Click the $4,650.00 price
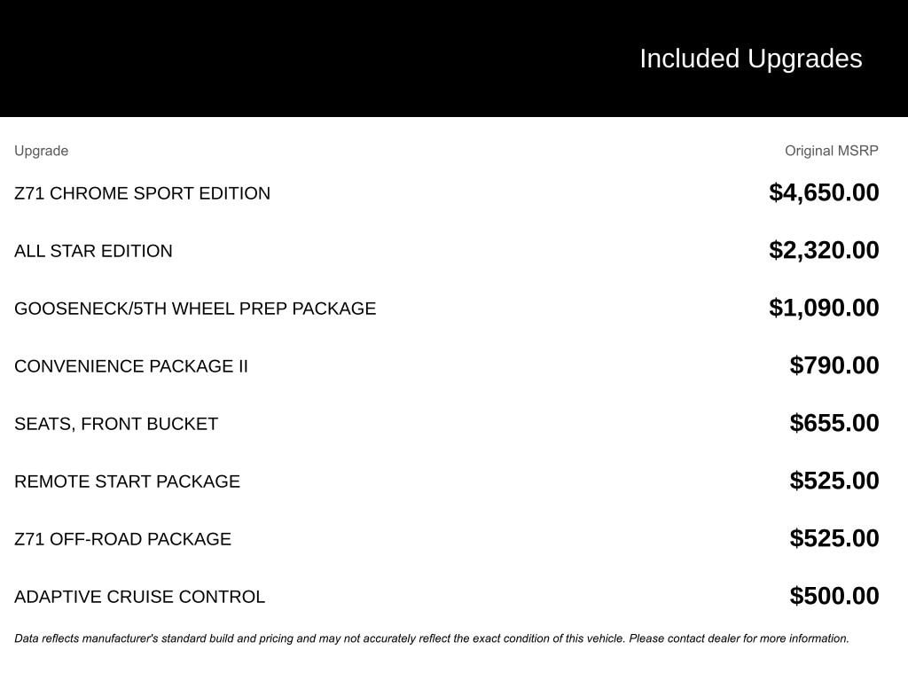 click(x=824, y=192)
